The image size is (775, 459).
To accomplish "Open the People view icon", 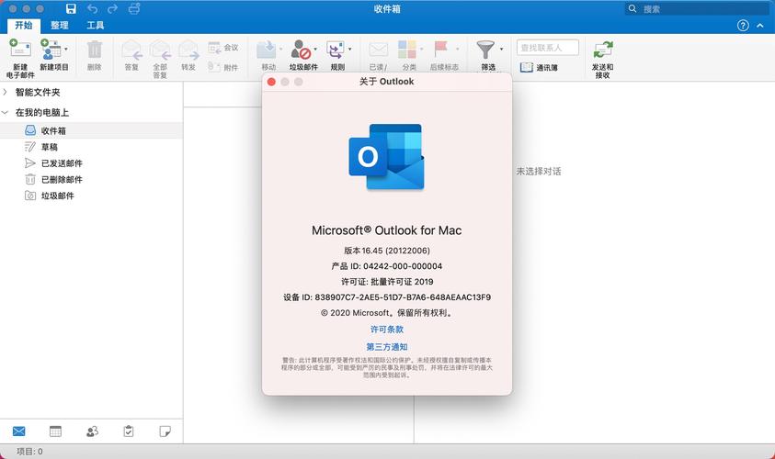I will [x=92, y=431].
